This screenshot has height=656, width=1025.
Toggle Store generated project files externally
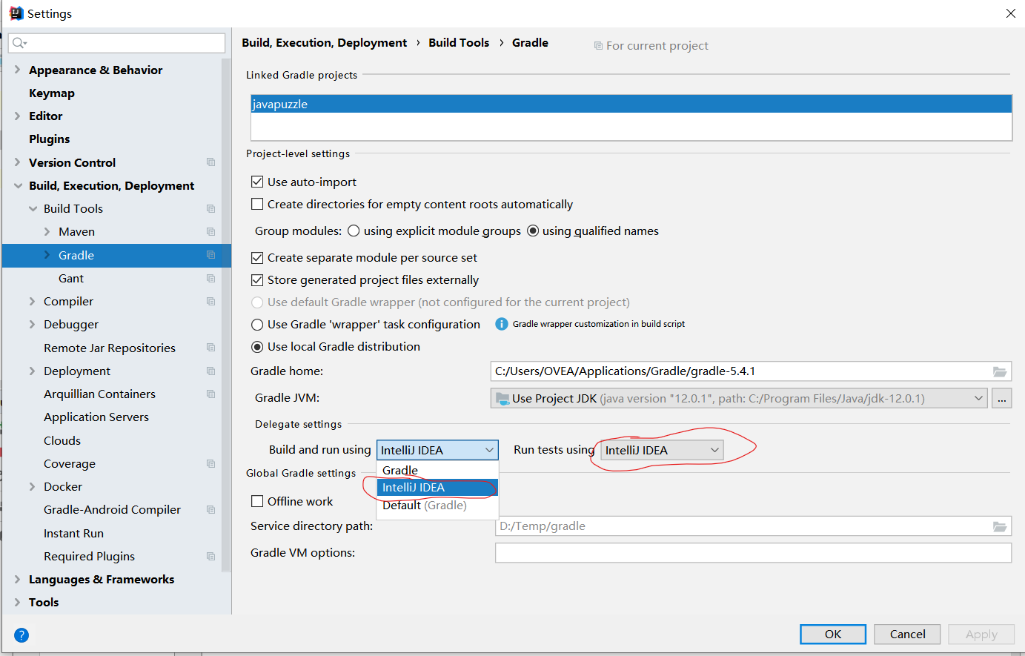point(257,279)
